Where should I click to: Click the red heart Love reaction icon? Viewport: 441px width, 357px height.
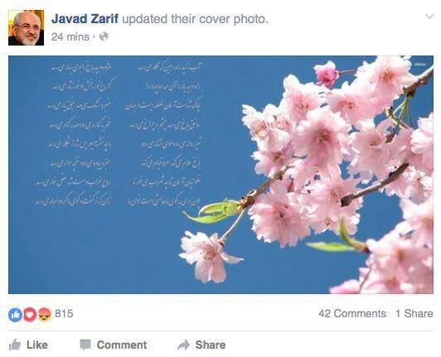[30, 315]
